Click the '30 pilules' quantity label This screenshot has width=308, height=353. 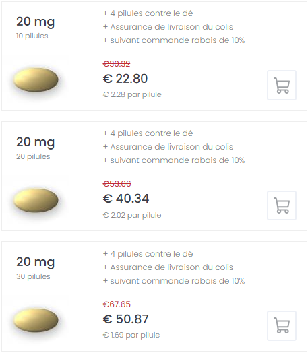click(33, 276)
